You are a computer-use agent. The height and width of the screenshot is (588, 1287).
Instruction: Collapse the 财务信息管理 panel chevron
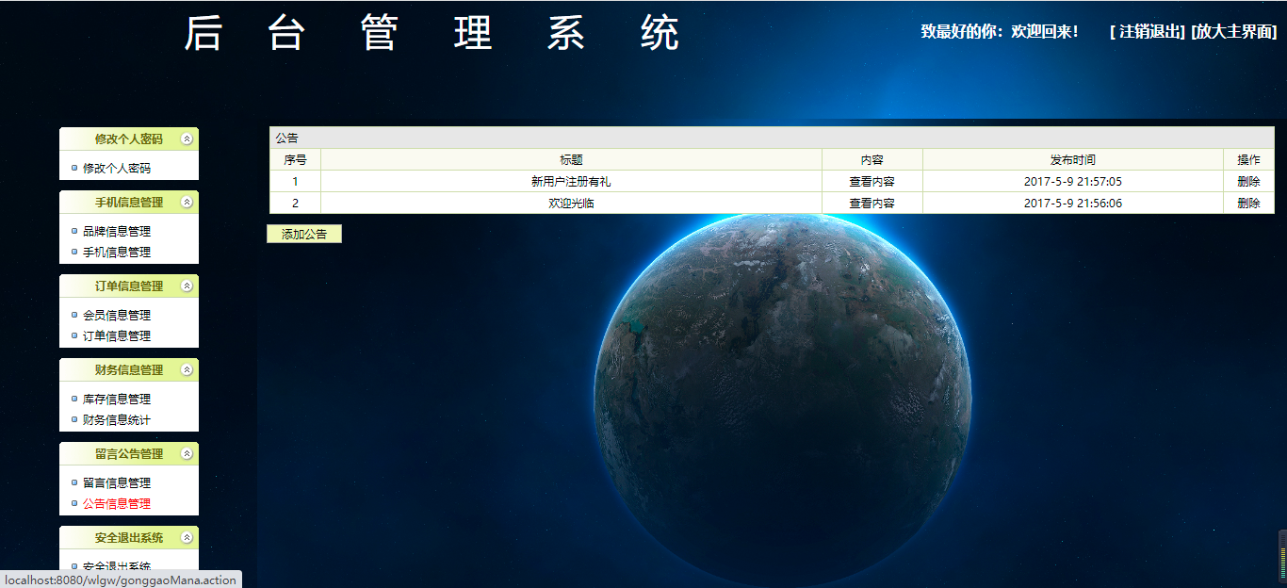coord(187,369)
